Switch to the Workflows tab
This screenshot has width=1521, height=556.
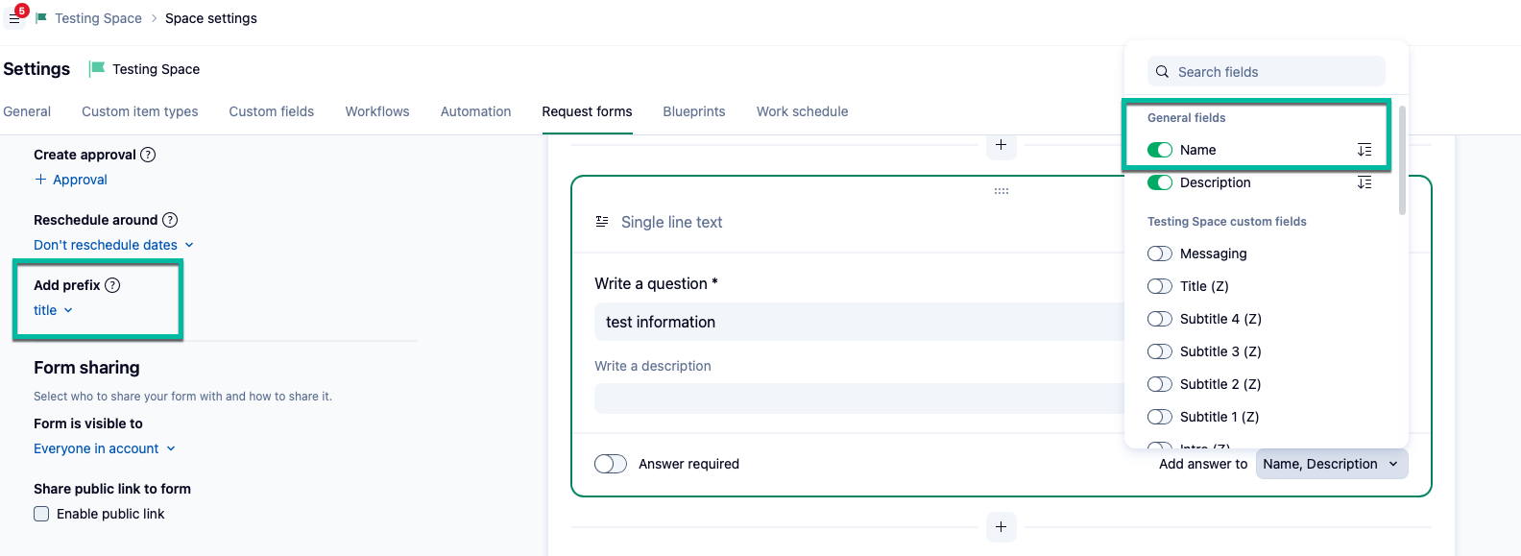(377, 111)
